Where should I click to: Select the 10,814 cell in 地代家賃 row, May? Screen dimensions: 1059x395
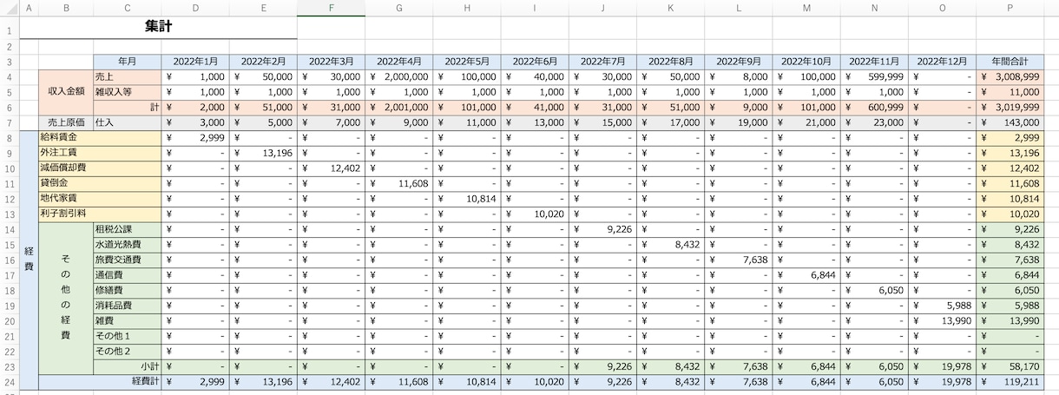(x=467, y=198)
